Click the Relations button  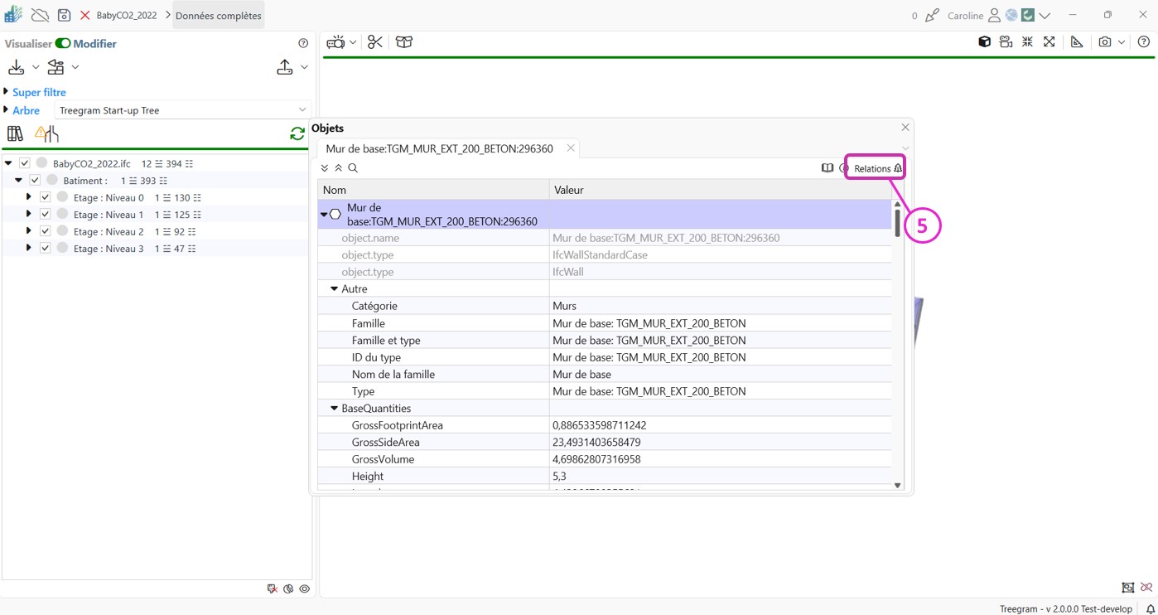click(872, 168)
